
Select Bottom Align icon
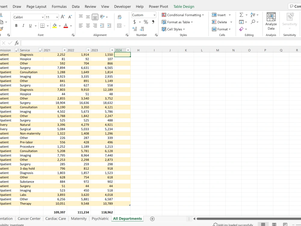(95, 17)
